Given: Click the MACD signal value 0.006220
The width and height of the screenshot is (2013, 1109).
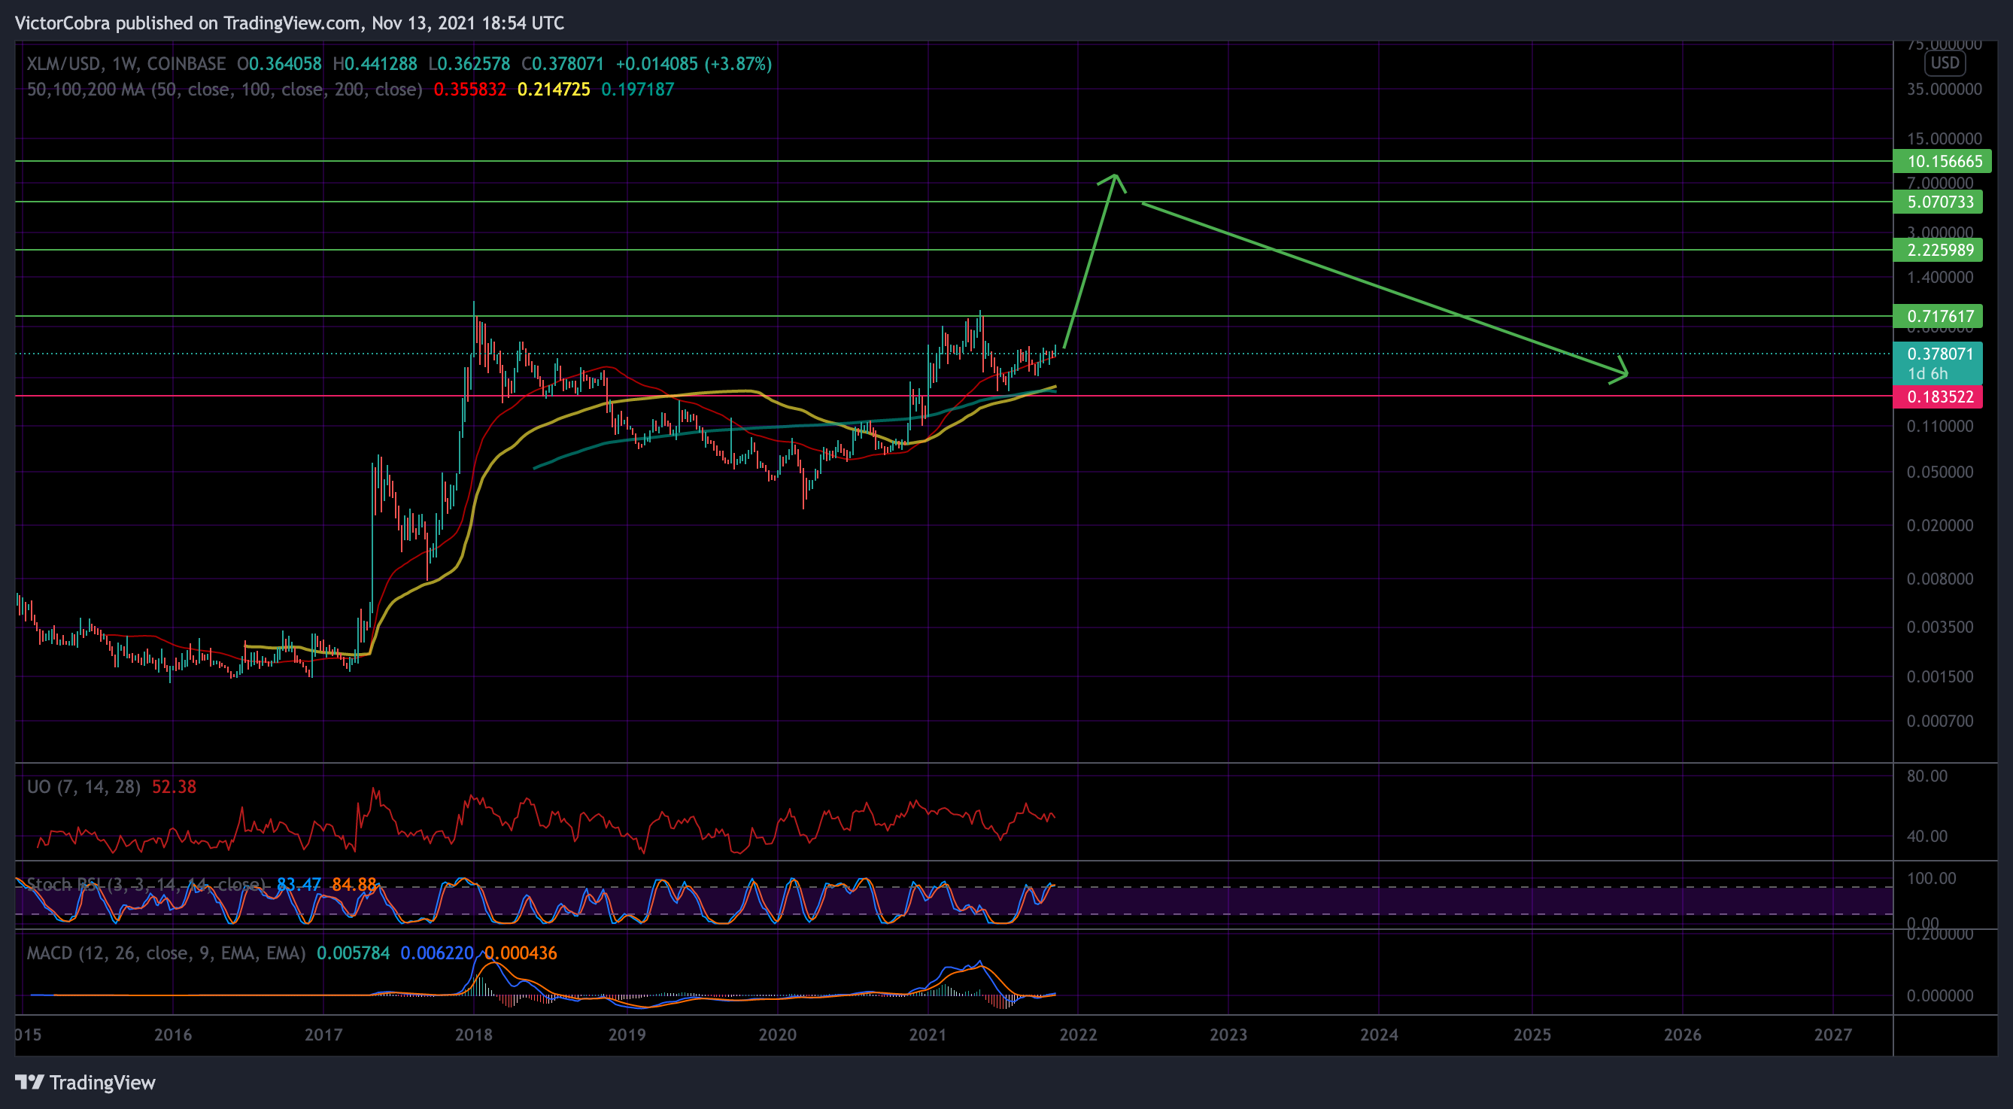Looking at the screenshot, I should point(437,953).
